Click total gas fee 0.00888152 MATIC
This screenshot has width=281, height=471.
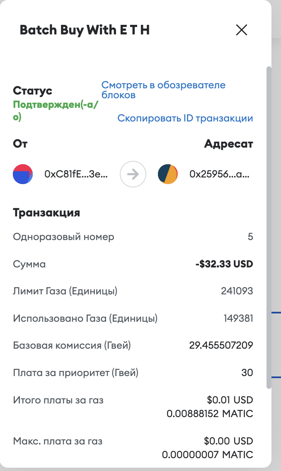point(210,414)
